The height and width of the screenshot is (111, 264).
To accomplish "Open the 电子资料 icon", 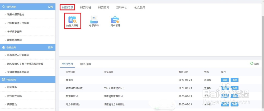I will point(94,21).
